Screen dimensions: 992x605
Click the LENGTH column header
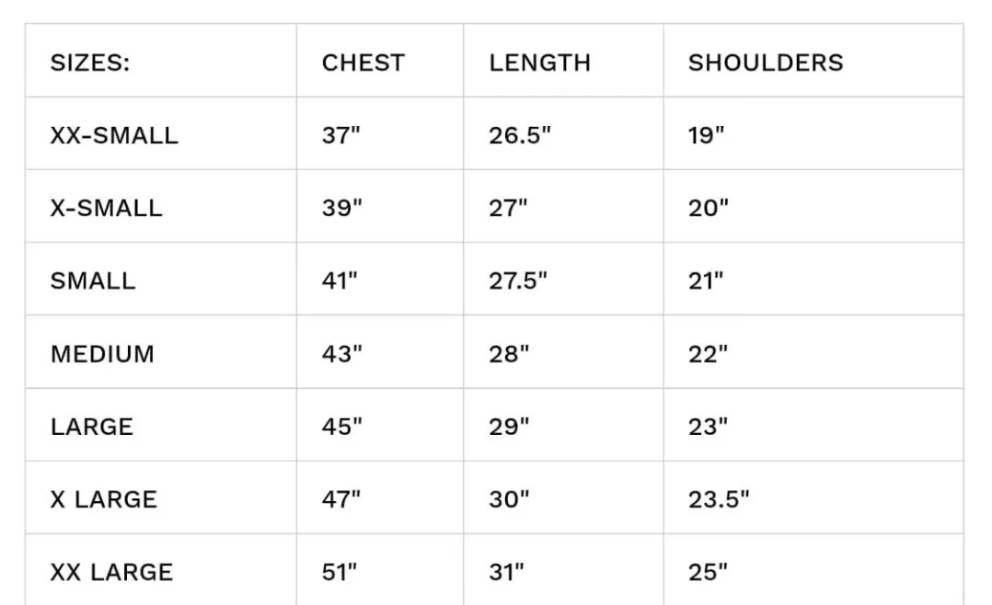539,63
